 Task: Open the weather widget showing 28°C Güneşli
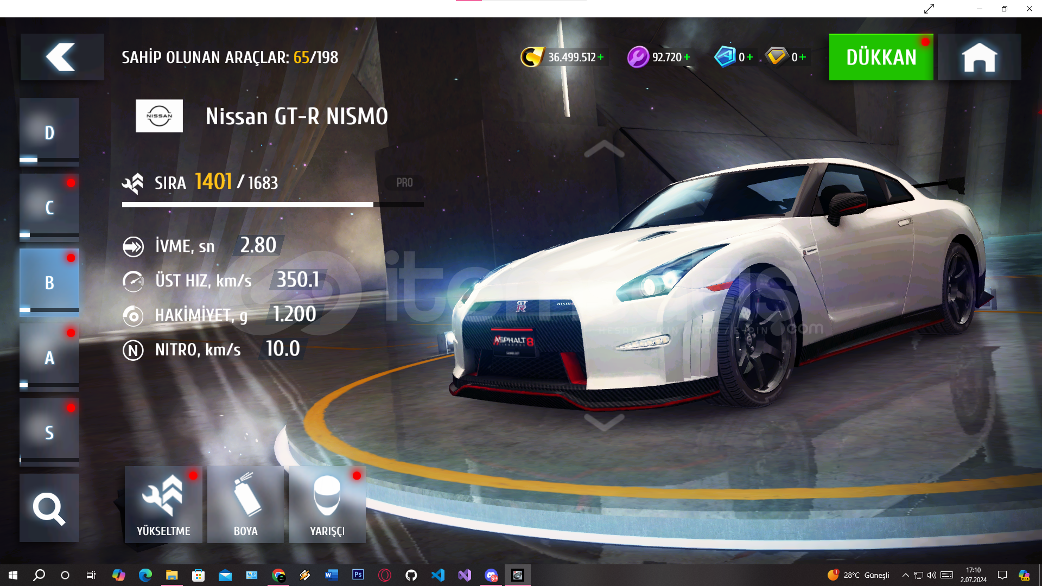(x=859, y=575)
